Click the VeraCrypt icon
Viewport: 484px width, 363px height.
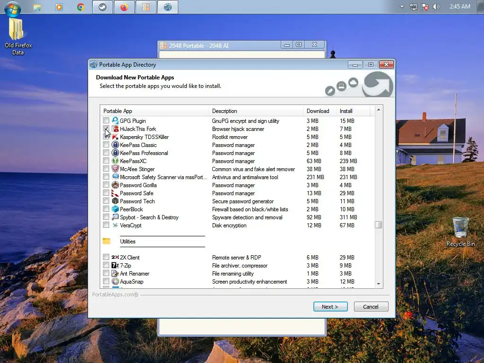click(115, 225)
